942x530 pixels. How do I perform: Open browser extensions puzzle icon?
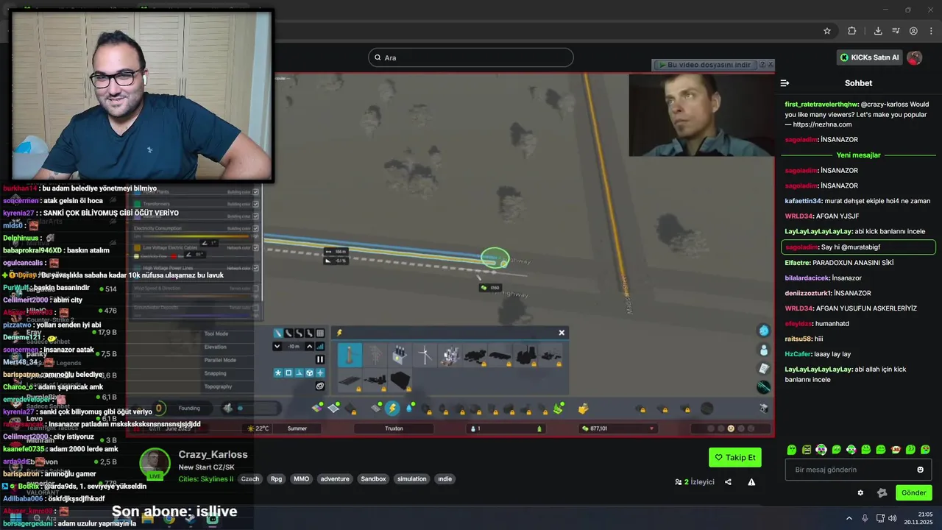point(852,31)
